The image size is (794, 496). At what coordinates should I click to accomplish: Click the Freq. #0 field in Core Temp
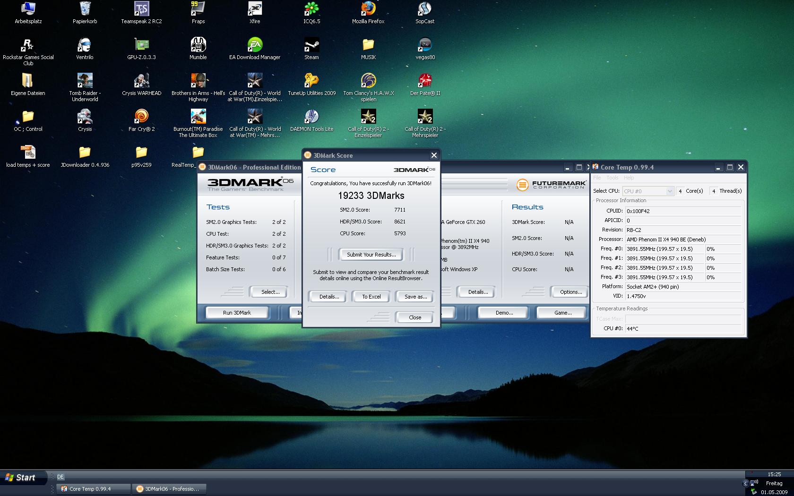coord(664,249)
